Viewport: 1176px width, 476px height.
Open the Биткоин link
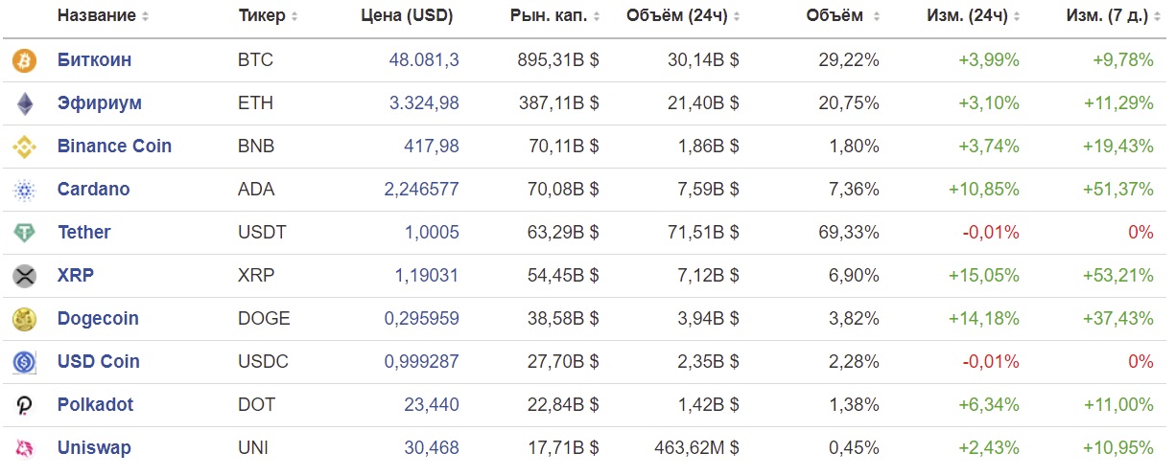94,60
